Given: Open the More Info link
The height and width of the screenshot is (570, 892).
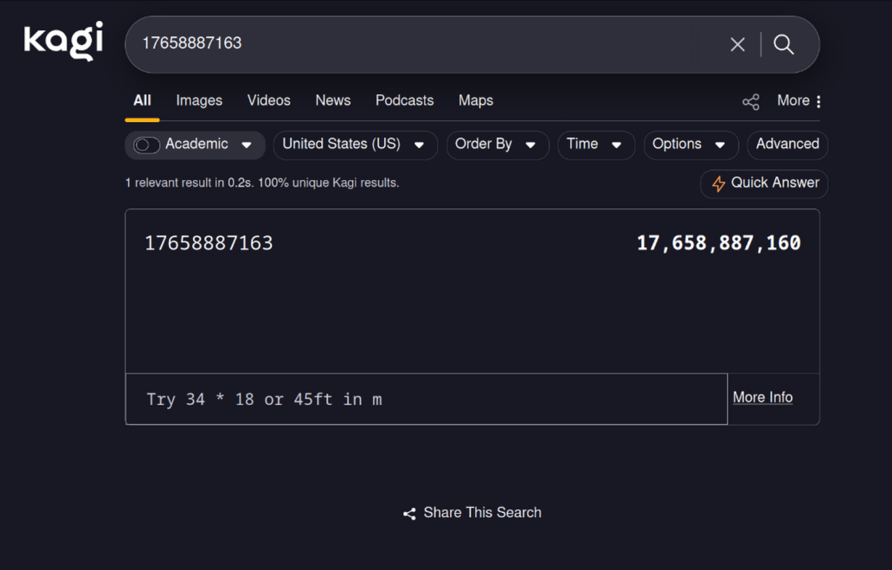Looking at the screenshot, I should (762, 397).
